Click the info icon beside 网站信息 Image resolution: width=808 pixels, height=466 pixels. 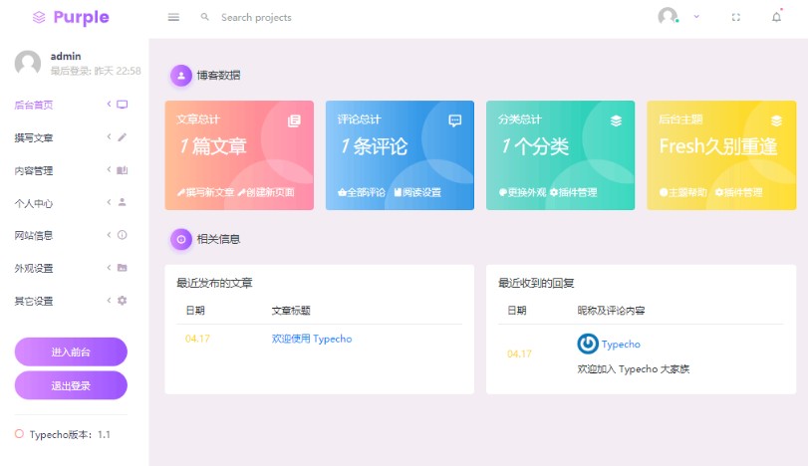(x=123, y=235)
